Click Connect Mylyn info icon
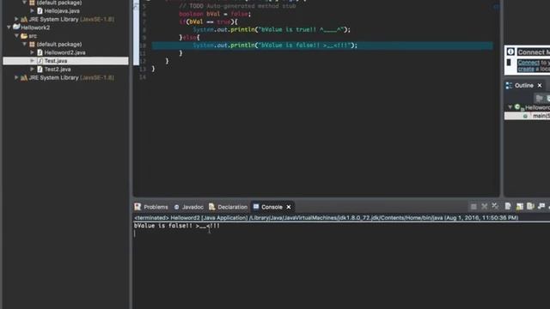The image size is (550, 309). click(x=510, y=51)
